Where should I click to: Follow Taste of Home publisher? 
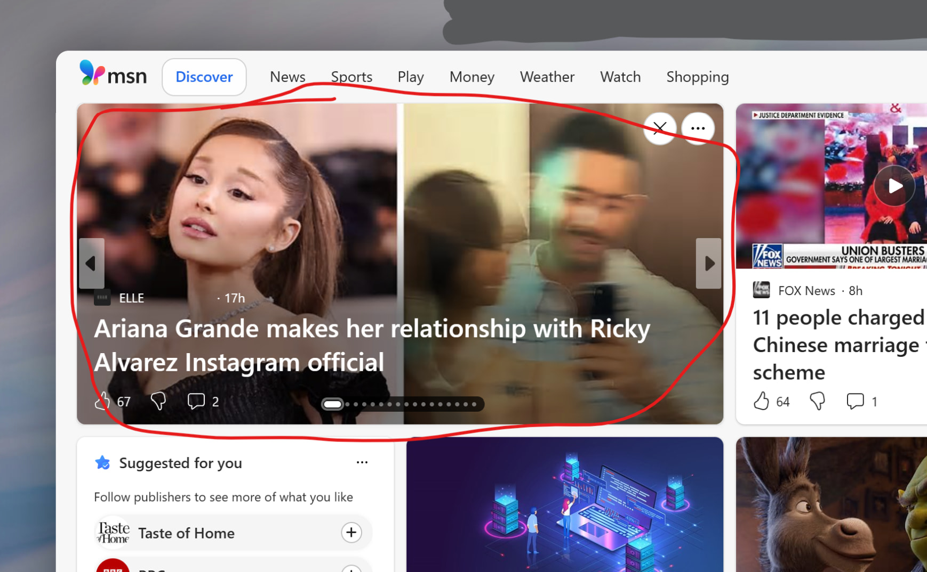pyautogui.click(x=351, y=533)
